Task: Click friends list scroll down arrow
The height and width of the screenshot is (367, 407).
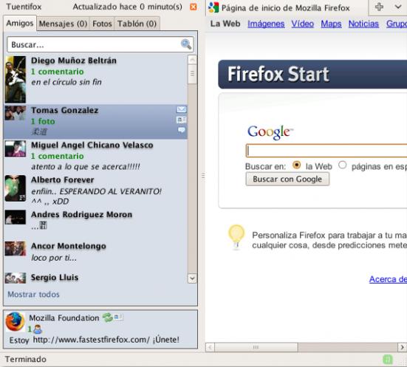Action: pyautogui.click(x=192, y=278)
